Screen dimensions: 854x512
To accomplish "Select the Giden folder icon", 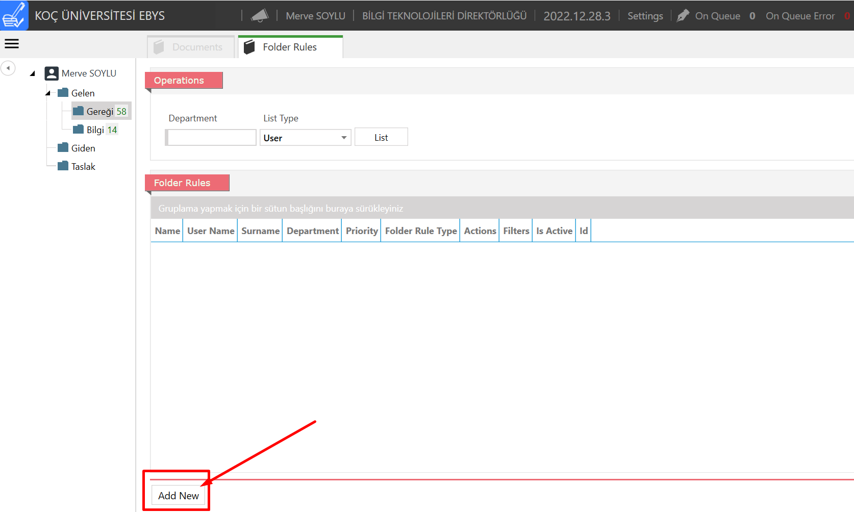I will (x=63, y=148).
